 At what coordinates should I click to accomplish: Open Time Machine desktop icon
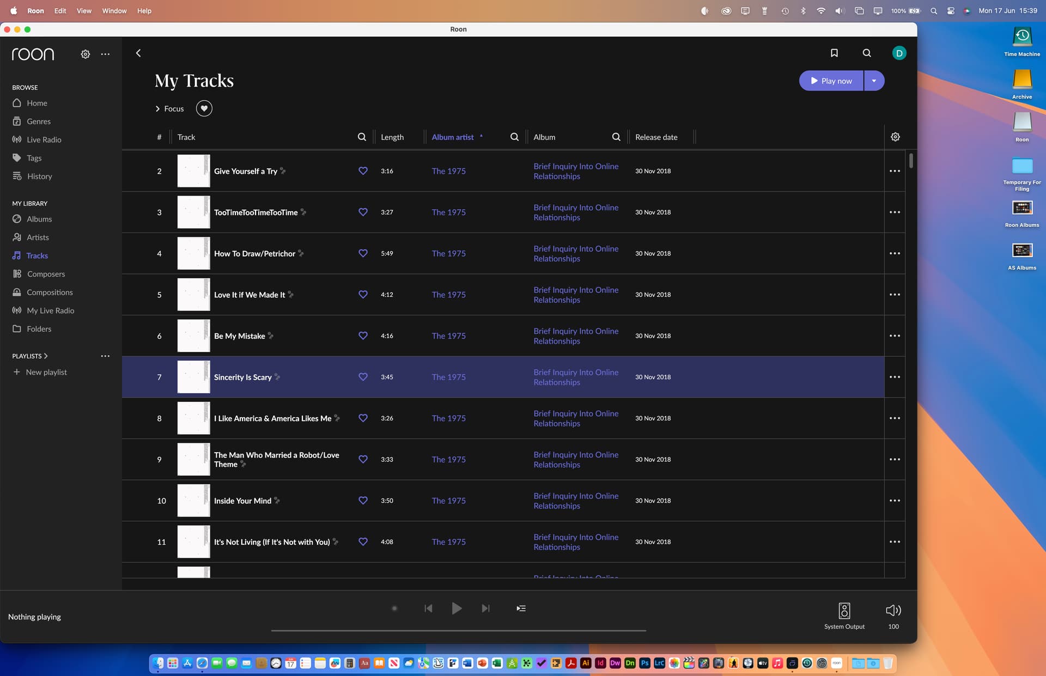(1022, 41)
